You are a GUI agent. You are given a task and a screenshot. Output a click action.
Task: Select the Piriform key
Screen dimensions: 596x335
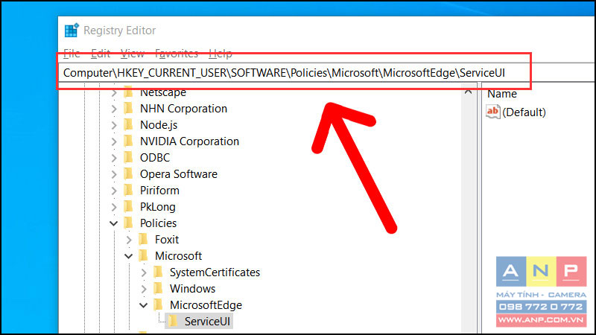(159, 191)
